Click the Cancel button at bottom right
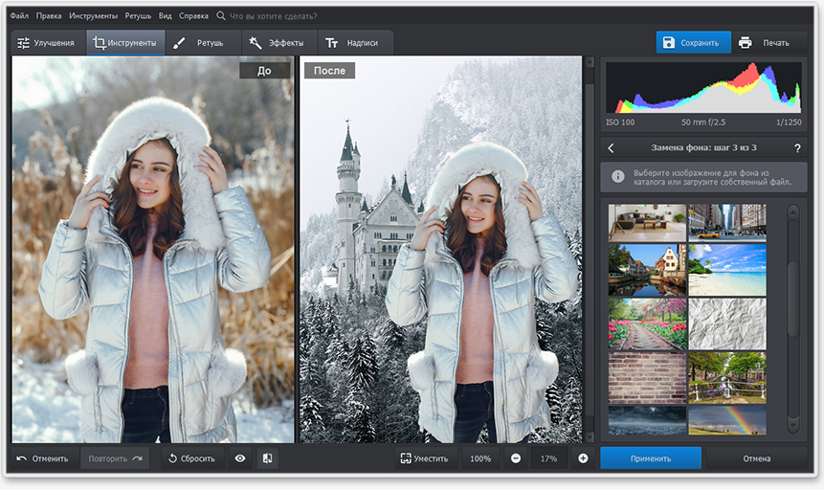This screenshot has width=824, height=490. [756, 458]
